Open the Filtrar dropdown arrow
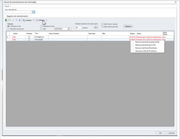 46,20
